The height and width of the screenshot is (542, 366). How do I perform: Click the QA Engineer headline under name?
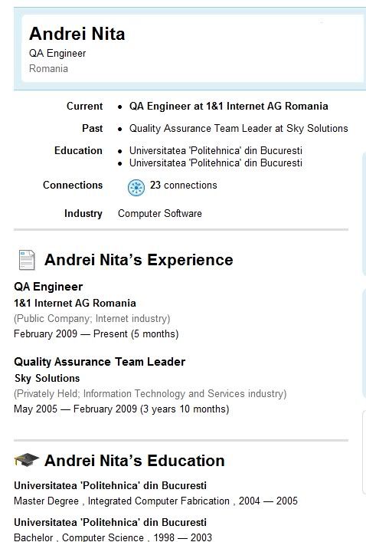[57, 53]
